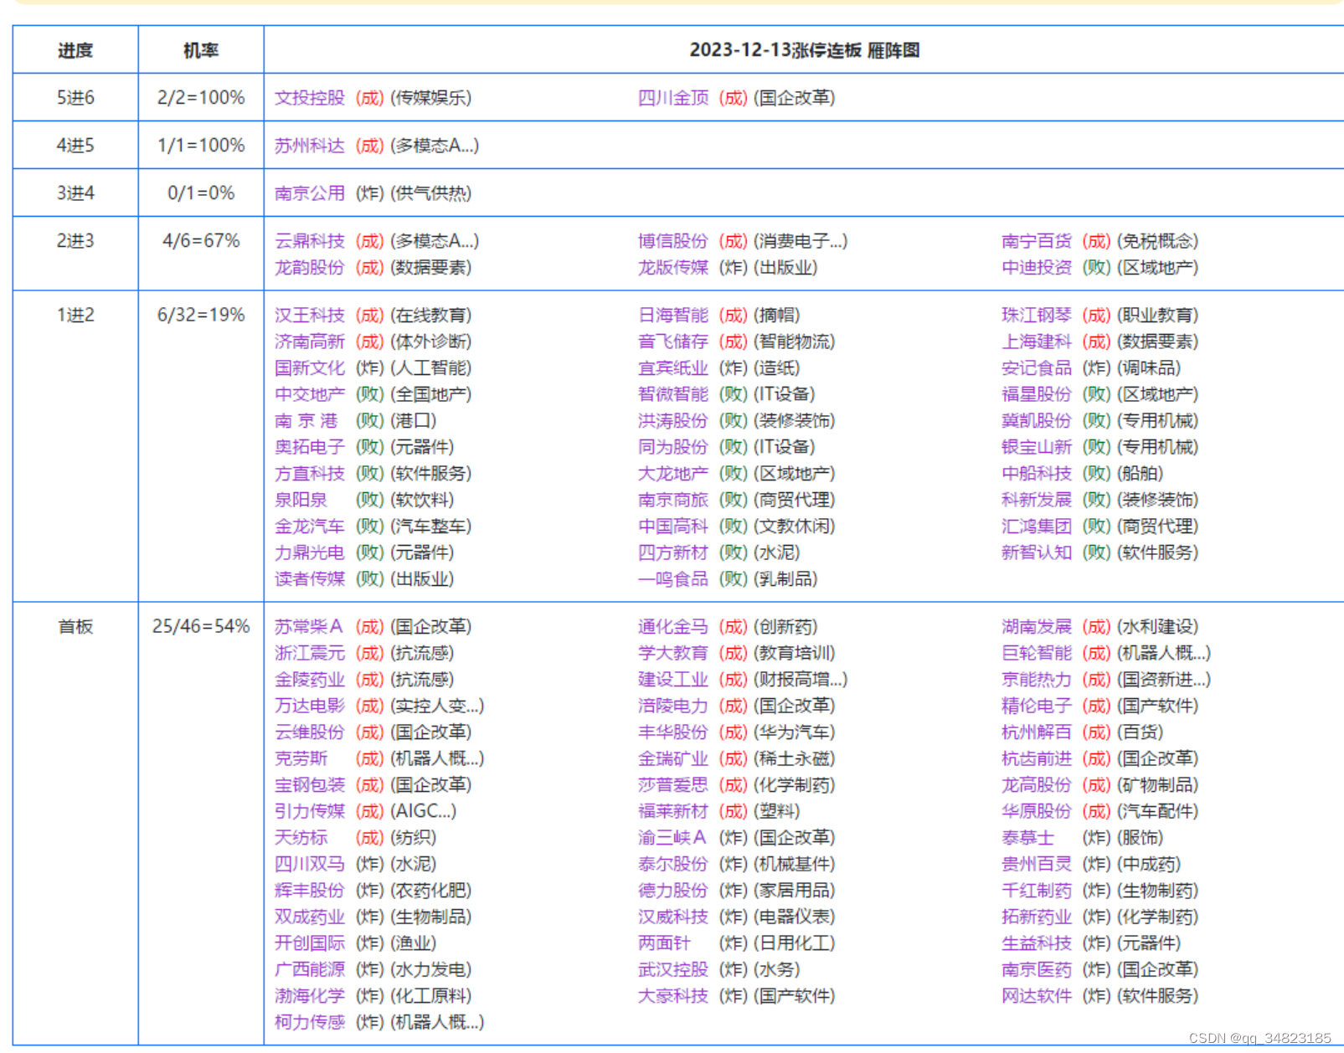Image resolution: width=1344 pixels, height=1053 pixels.
Task: Open the 中迪投资 stock link
Action: coord(1037,268)
